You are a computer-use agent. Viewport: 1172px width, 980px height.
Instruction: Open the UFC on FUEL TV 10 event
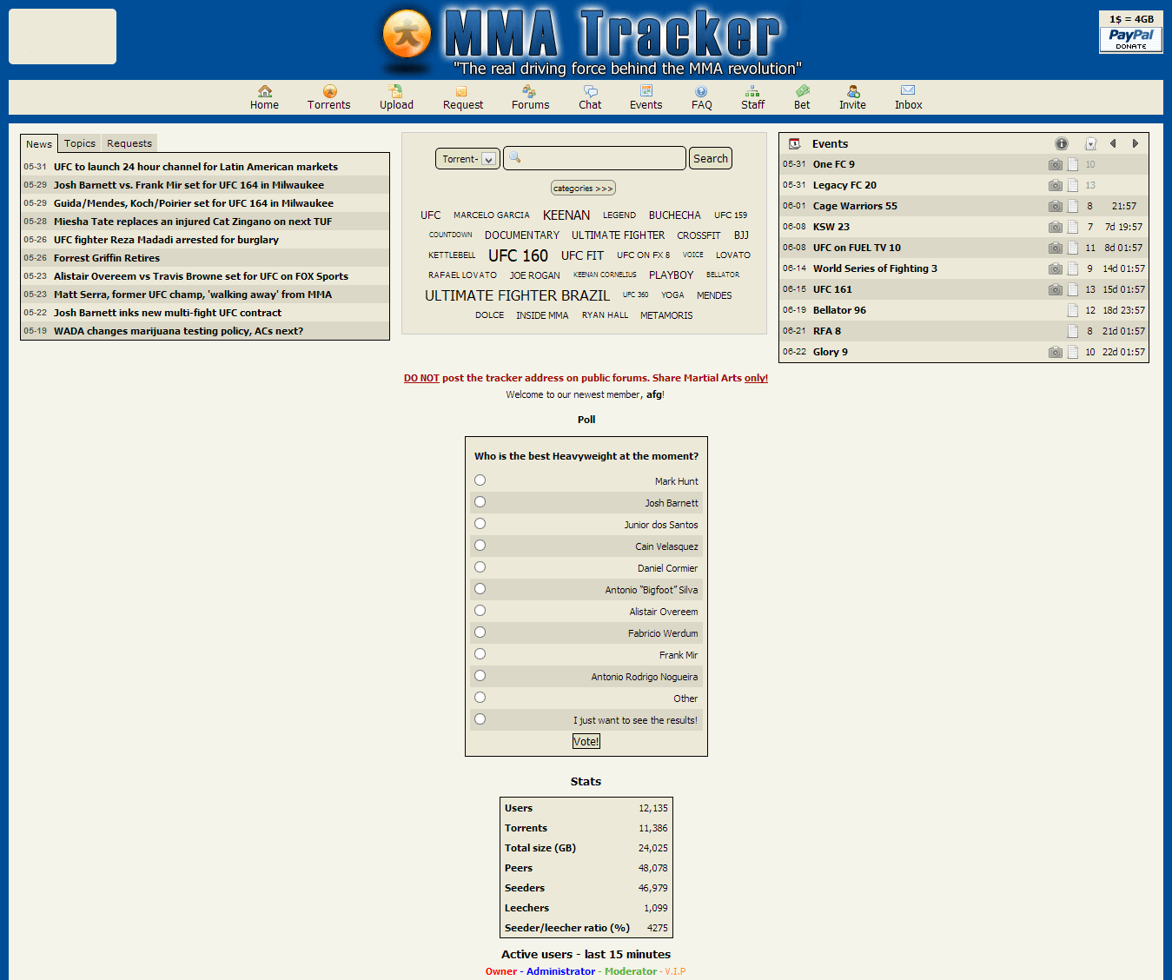point(857,248)
